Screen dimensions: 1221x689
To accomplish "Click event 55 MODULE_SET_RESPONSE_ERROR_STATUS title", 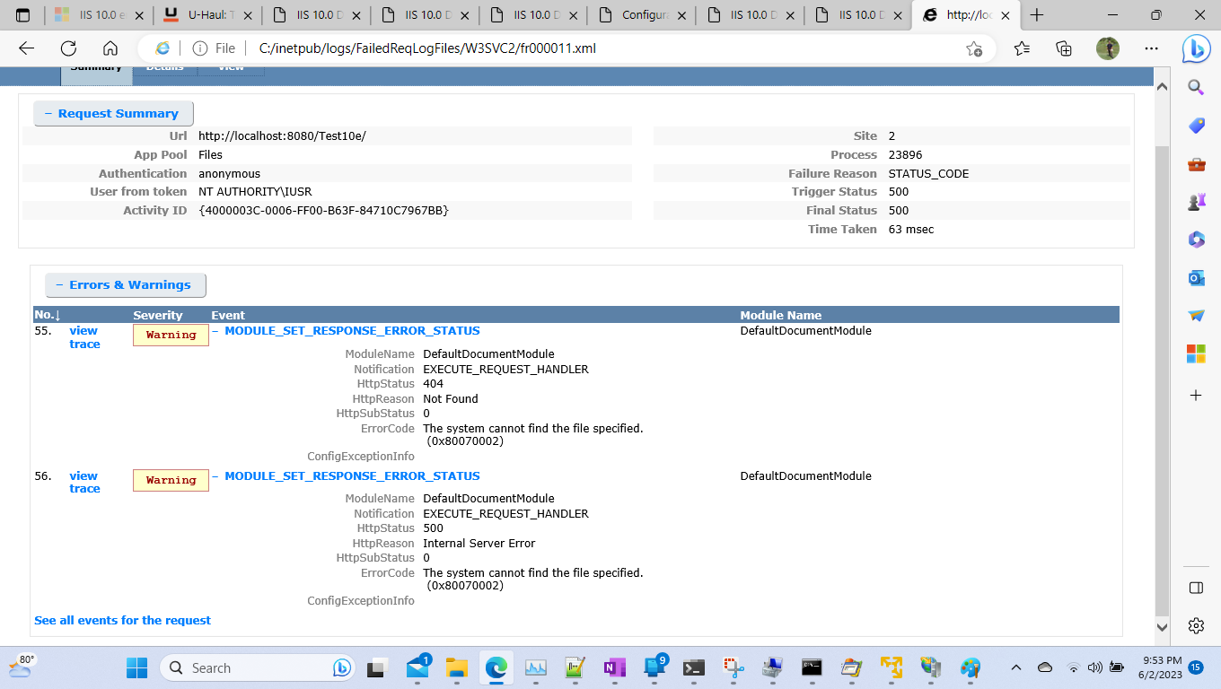I will click(x=352, y=331).
